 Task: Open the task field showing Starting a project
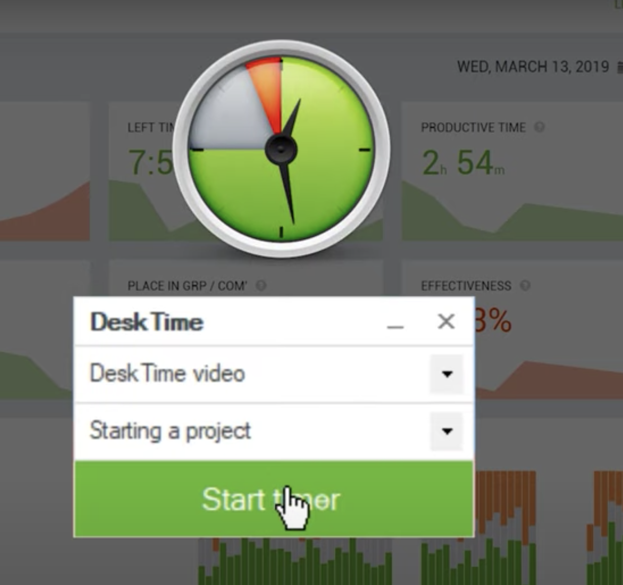pos(274,431)
